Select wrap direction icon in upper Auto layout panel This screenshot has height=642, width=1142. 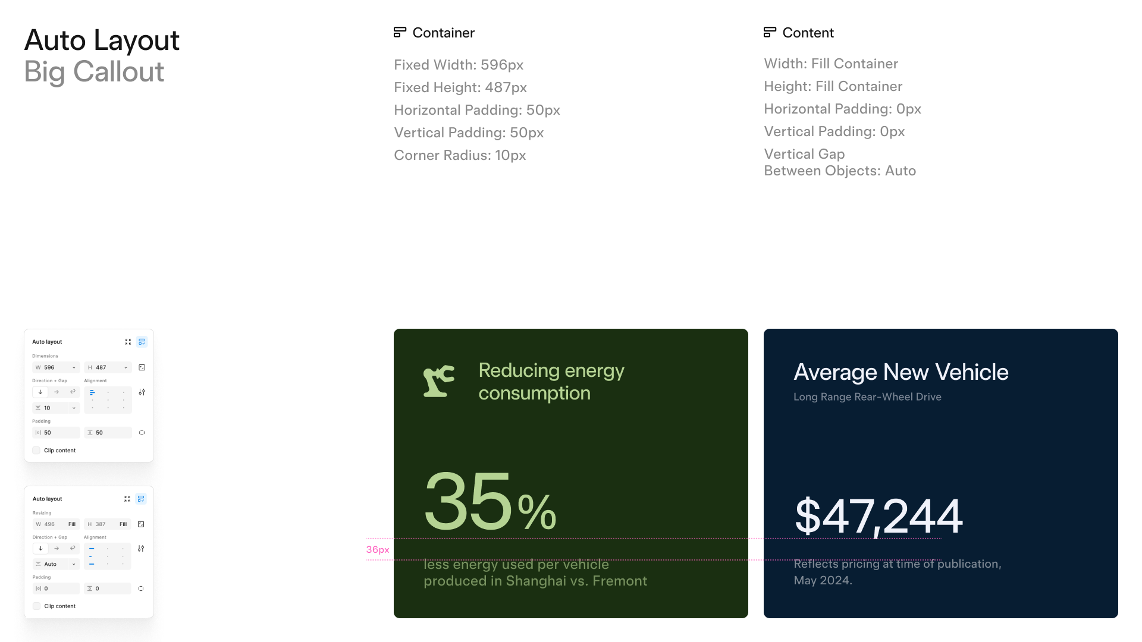coord(73,392)
